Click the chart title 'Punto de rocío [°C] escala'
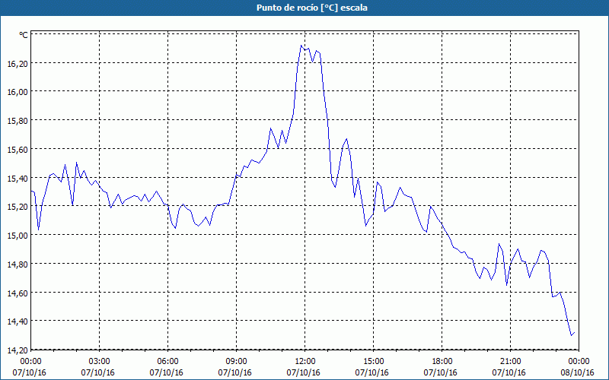609x380 pixels. click(x=312, y=8)
